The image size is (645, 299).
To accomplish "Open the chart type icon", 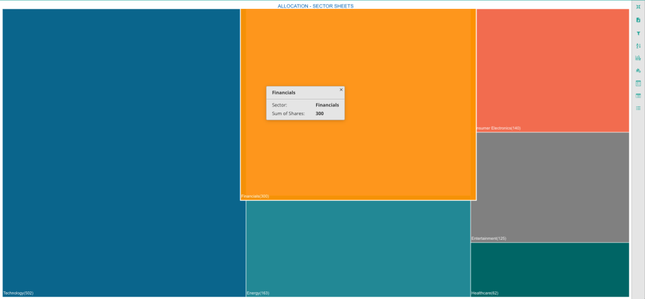I will click(638, 58).
